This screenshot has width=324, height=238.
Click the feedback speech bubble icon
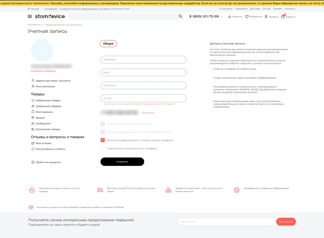point(31,208)
